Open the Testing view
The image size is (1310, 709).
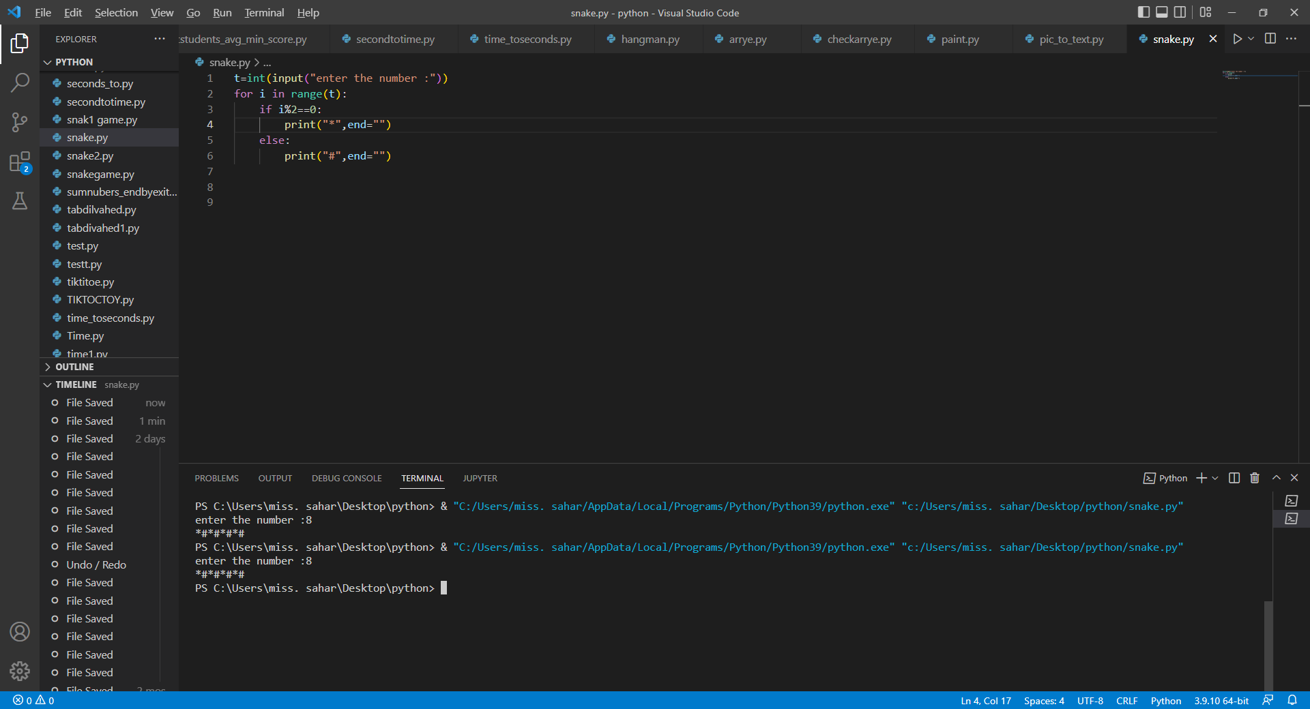tap(20, 201)
